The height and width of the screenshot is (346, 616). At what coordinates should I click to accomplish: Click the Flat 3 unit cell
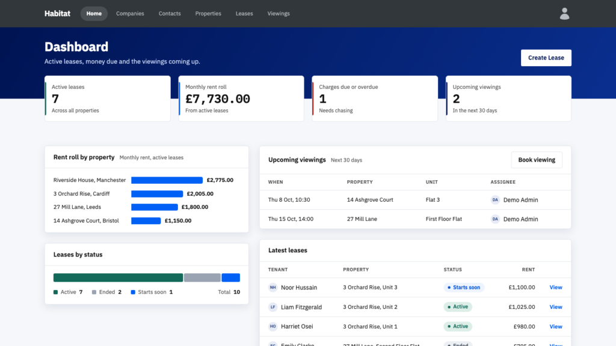tap(433, 199)
